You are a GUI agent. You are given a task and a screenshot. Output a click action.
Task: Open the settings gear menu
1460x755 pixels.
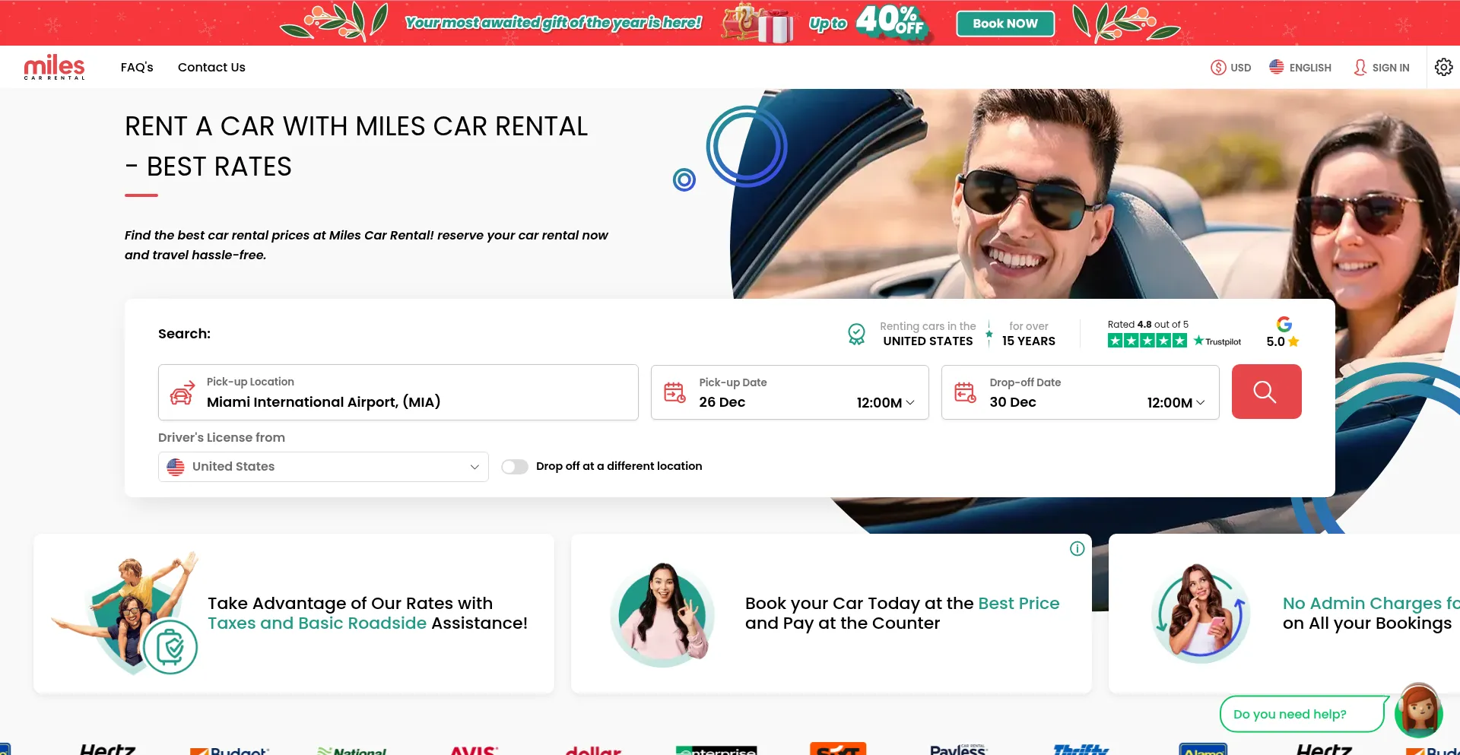[x=1443, y=67]
